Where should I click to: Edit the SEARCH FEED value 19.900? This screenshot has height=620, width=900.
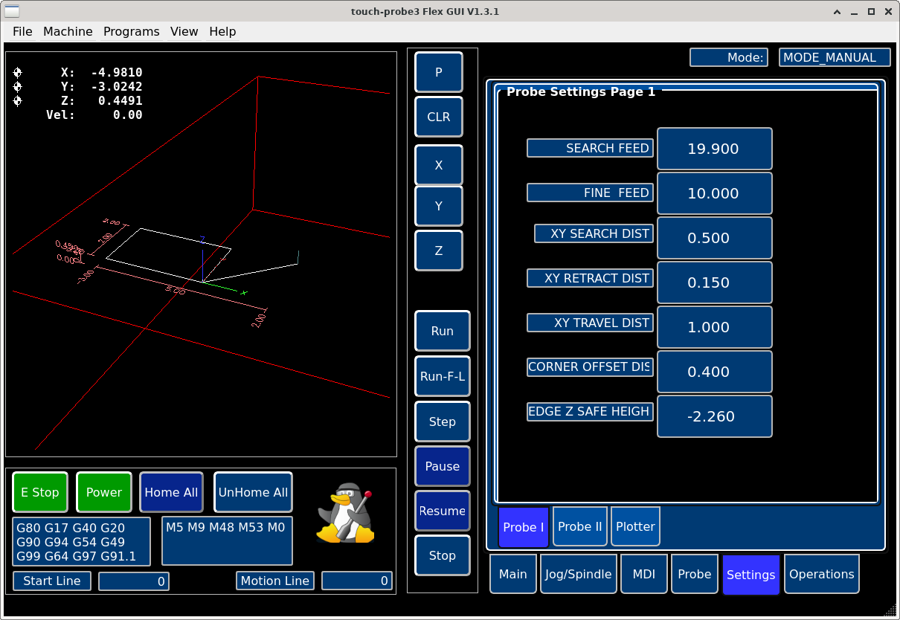[713, 149]
